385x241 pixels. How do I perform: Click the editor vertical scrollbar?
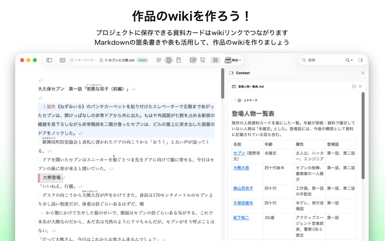coord(222,83)
